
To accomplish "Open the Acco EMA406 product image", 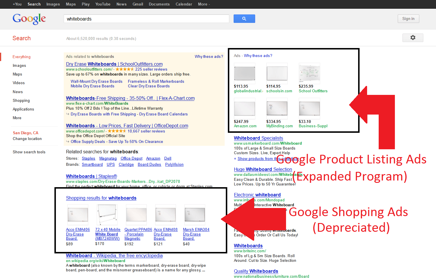I will (x=78, y=215).
